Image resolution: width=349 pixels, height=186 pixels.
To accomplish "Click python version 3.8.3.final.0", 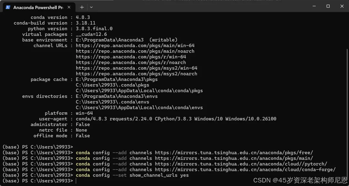I will [x=94, y=29].
